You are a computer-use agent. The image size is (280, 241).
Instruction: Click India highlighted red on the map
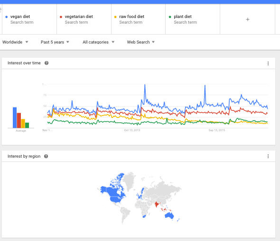tap(157, 204)
